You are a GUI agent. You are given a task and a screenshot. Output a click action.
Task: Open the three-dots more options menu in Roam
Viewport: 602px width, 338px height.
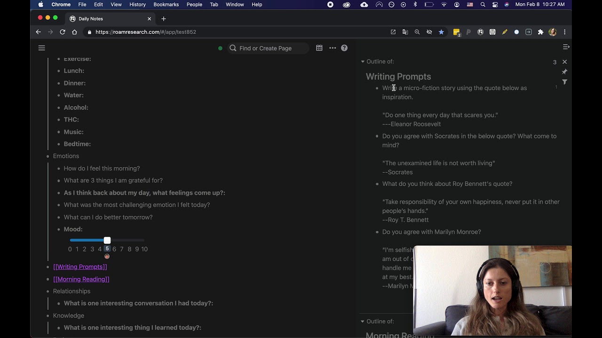(333, 48)
